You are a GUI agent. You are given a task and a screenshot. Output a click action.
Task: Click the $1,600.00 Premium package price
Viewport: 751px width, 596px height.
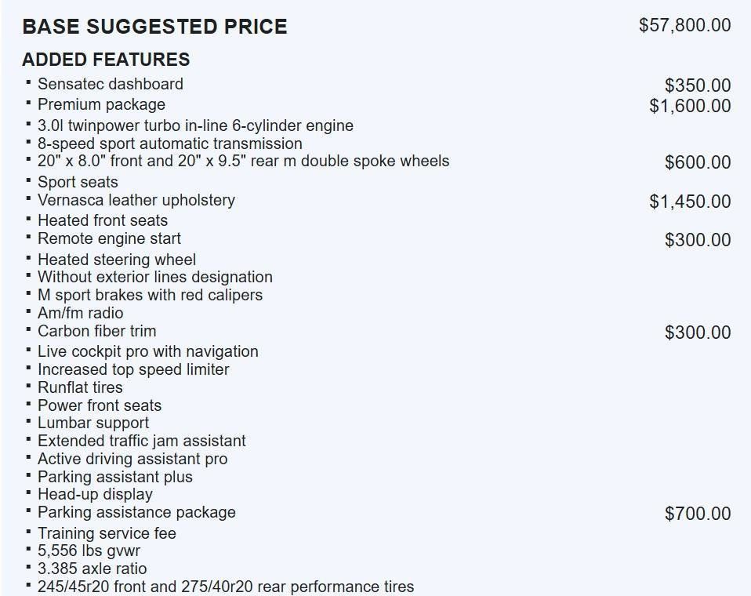pos(689,106)
